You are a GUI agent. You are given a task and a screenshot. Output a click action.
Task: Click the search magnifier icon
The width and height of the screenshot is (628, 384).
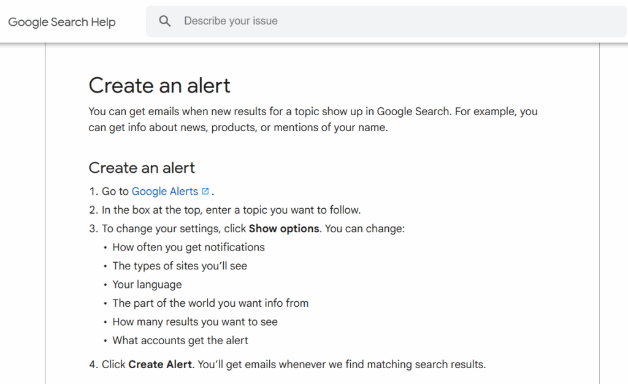tap(164, 21)
